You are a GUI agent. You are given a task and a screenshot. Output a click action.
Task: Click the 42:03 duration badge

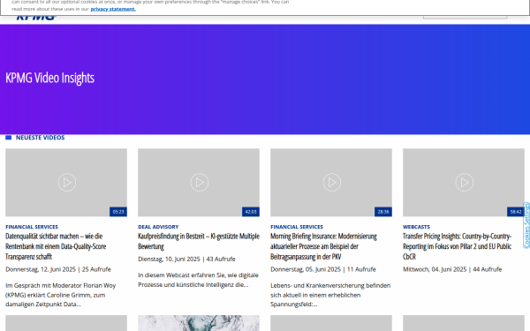pos(251,212)
